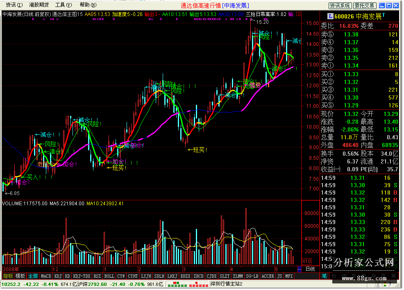Screen dimensions: 404x290
Task: Click the L marker icon beside 600026
Action: tap(330, 16)
